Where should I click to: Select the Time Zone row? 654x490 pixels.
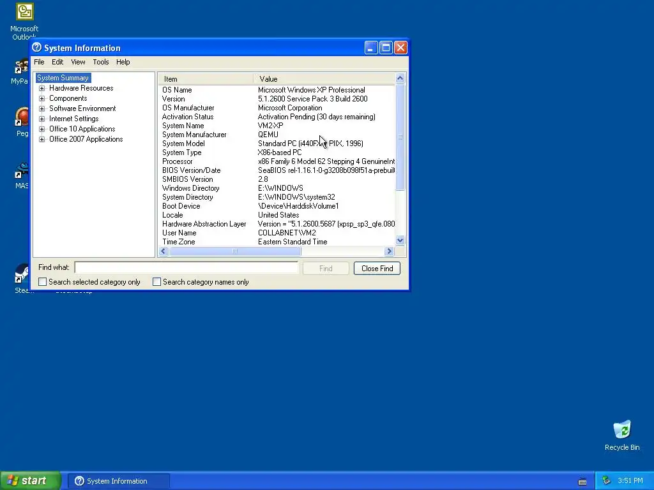pyautogui.click(x=277, y=242)
